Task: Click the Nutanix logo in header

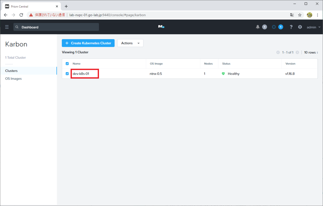Action: 161,27
